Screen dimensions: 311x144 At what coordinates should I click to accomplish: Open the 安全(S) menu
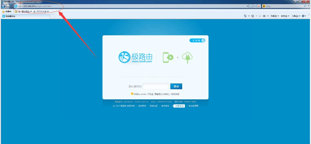[x=285, y=16]
